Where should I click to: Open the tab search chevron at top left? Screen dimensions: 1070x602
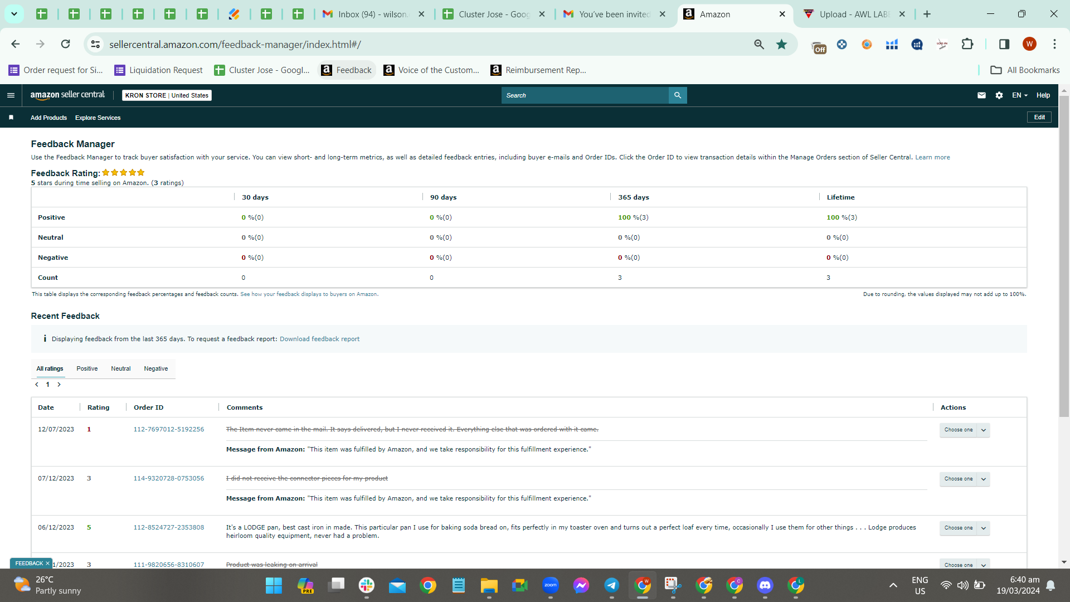pyautogui.click(x=14, y=14)
